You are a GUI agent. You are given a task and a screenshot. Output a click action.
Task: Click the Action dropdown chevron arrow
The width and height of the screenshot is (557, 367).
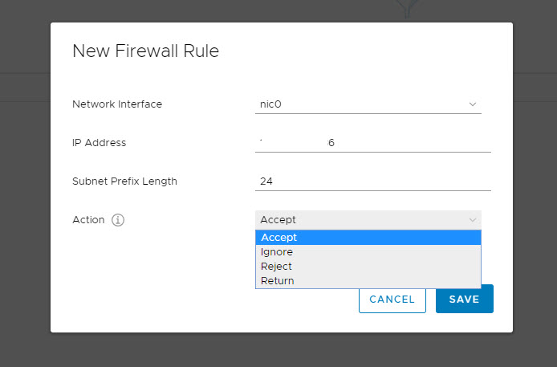click(x=472, y=220)
